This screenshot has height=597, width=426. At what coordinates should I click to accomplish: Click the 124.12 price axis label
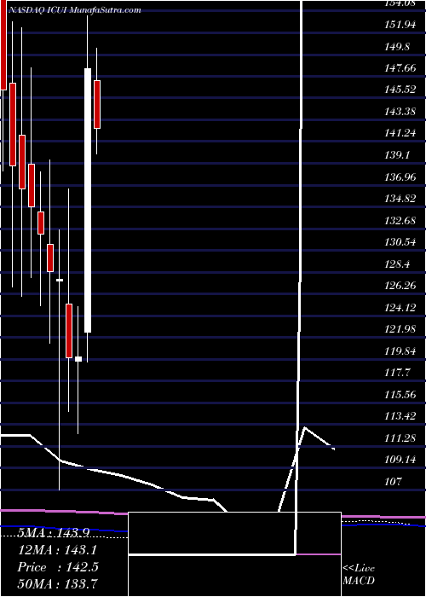click(x=400, y=307)
